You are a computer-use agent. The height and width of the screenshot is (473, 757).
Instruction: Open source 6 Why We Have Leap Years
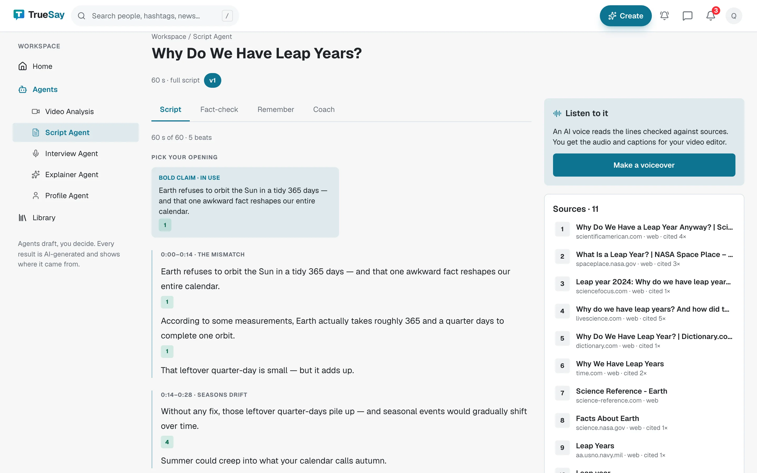(644, 368)
